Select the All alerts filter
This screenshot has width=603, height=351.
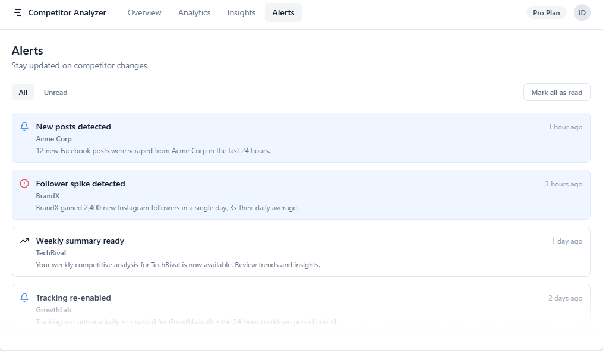point(23,92)
